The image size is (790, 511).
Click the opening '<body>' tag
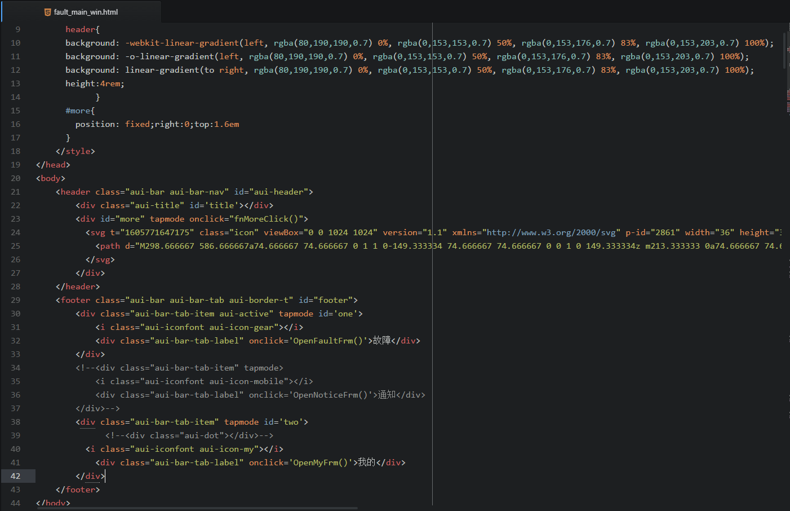[51, 178]
